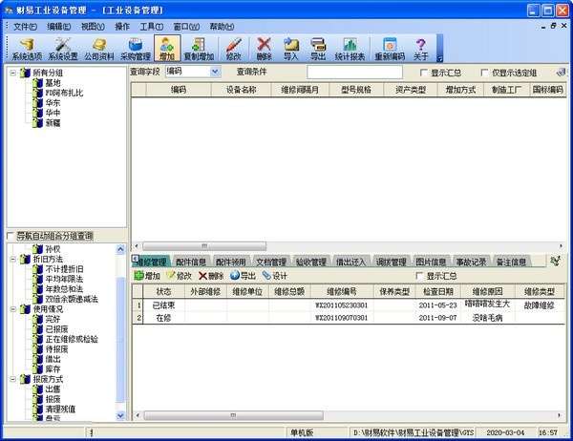Screen dimensions: 573x441
Task: Enable top 显示汇总 checkbox
Action: tap(423, 73)
